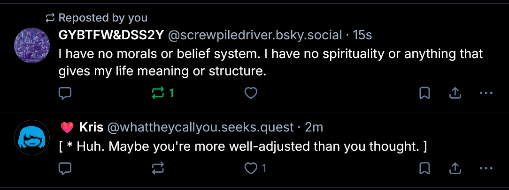The image size is (509, 190).
Task: Click the Kris display name
Action: pyautogui.click(x=92, y=127)
